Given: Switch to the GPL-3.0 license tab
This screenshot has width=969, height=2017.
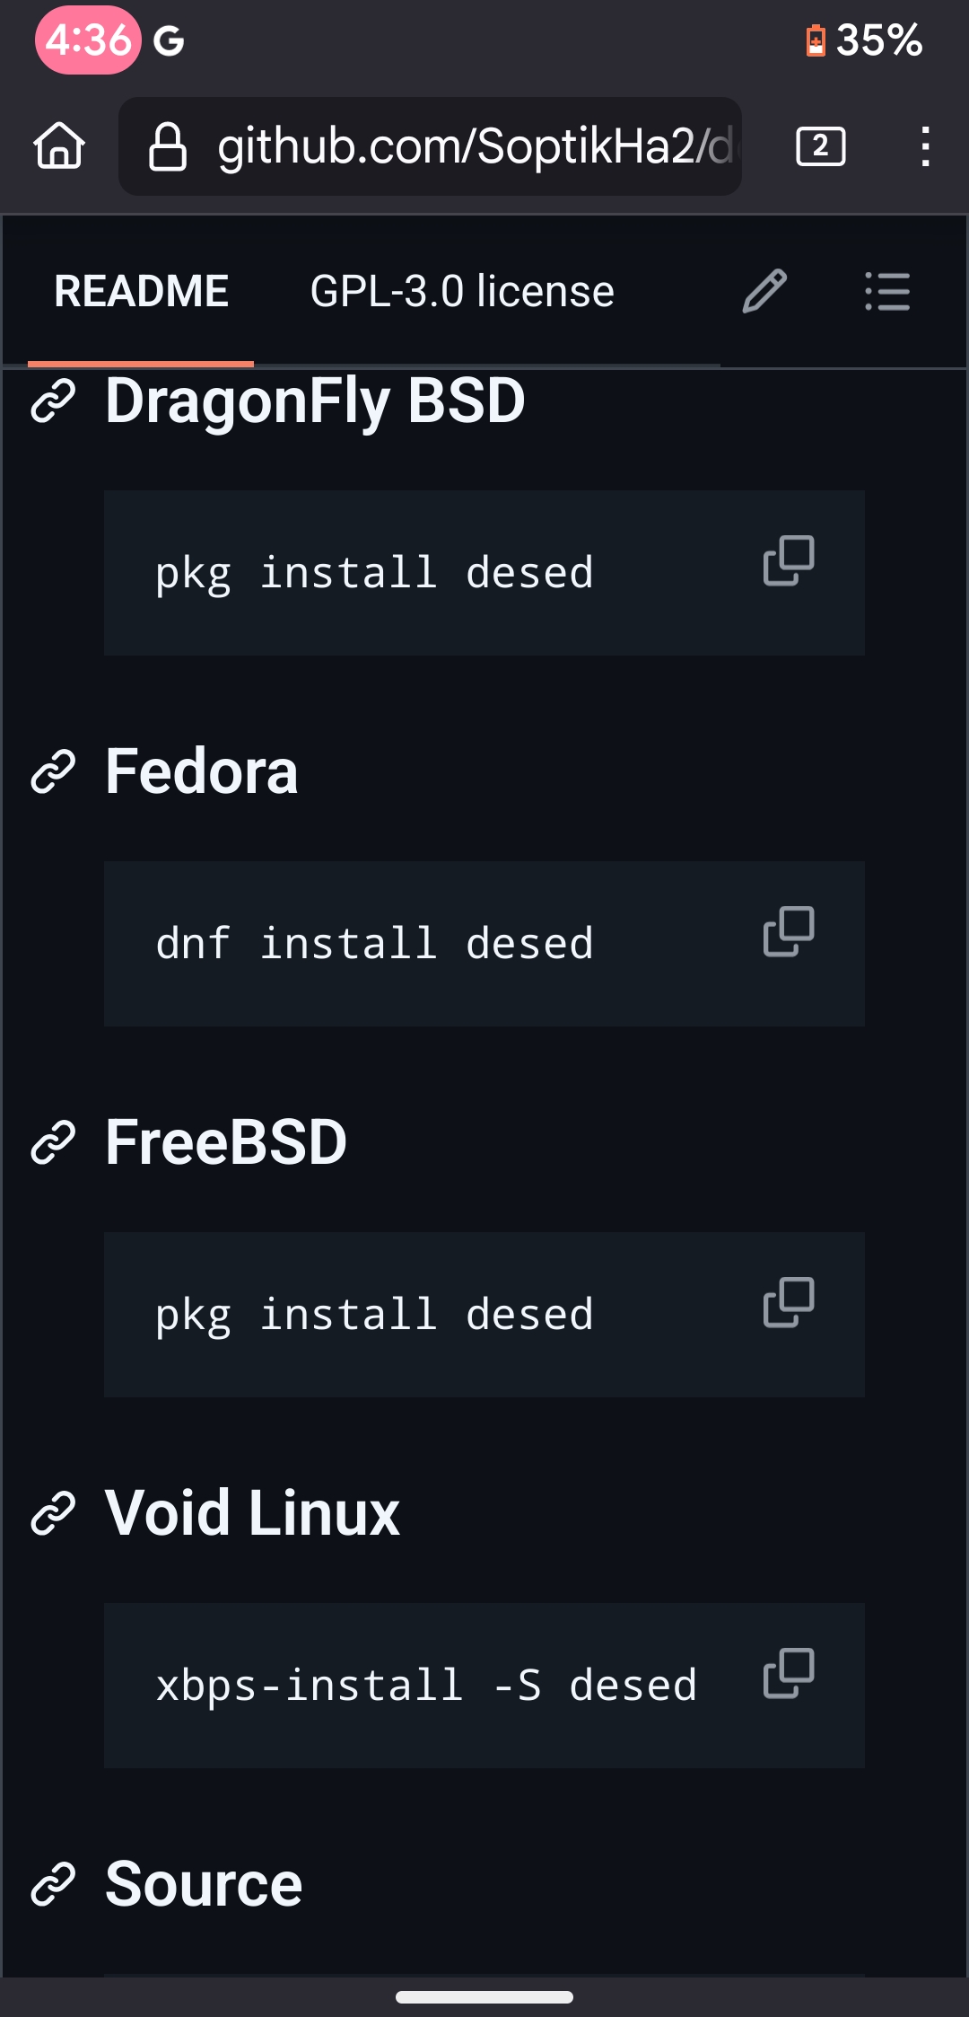Looking at the screenshot, I should point(462,292).
